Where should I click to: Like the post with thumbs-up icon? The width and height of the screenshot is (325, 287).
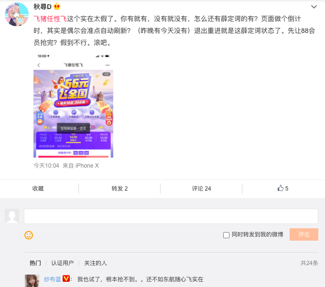coord(283,188)
